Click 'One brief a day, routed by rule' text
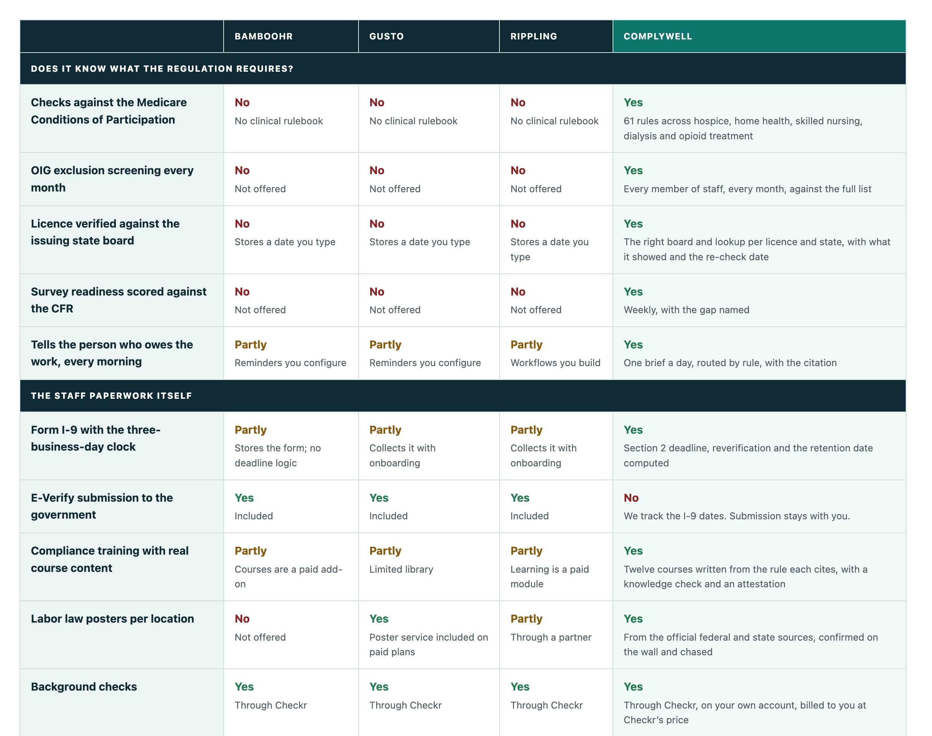 tap(730, 363)
